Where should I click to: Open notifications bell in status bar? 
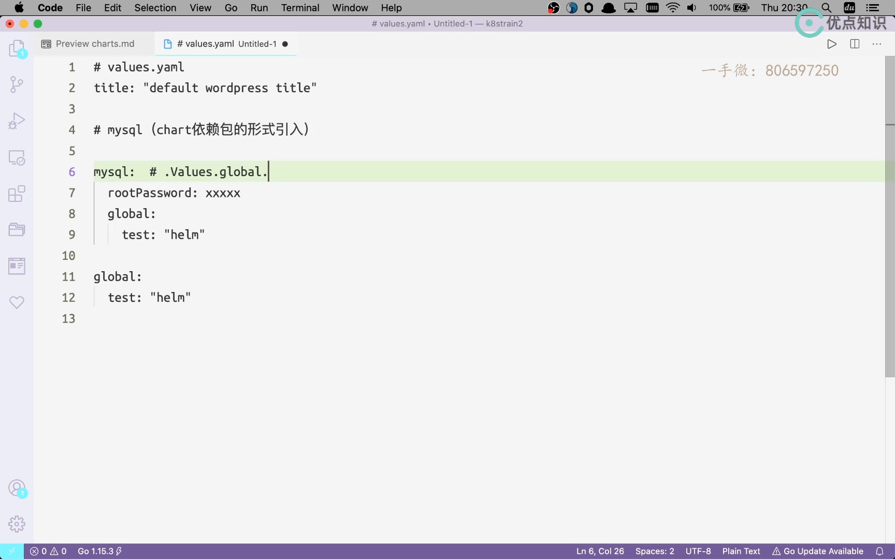coord(879,551)
